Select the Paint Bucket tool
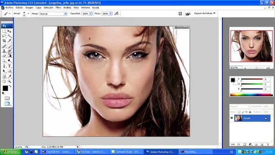This screenshot has height=155, width=275. 9,56
